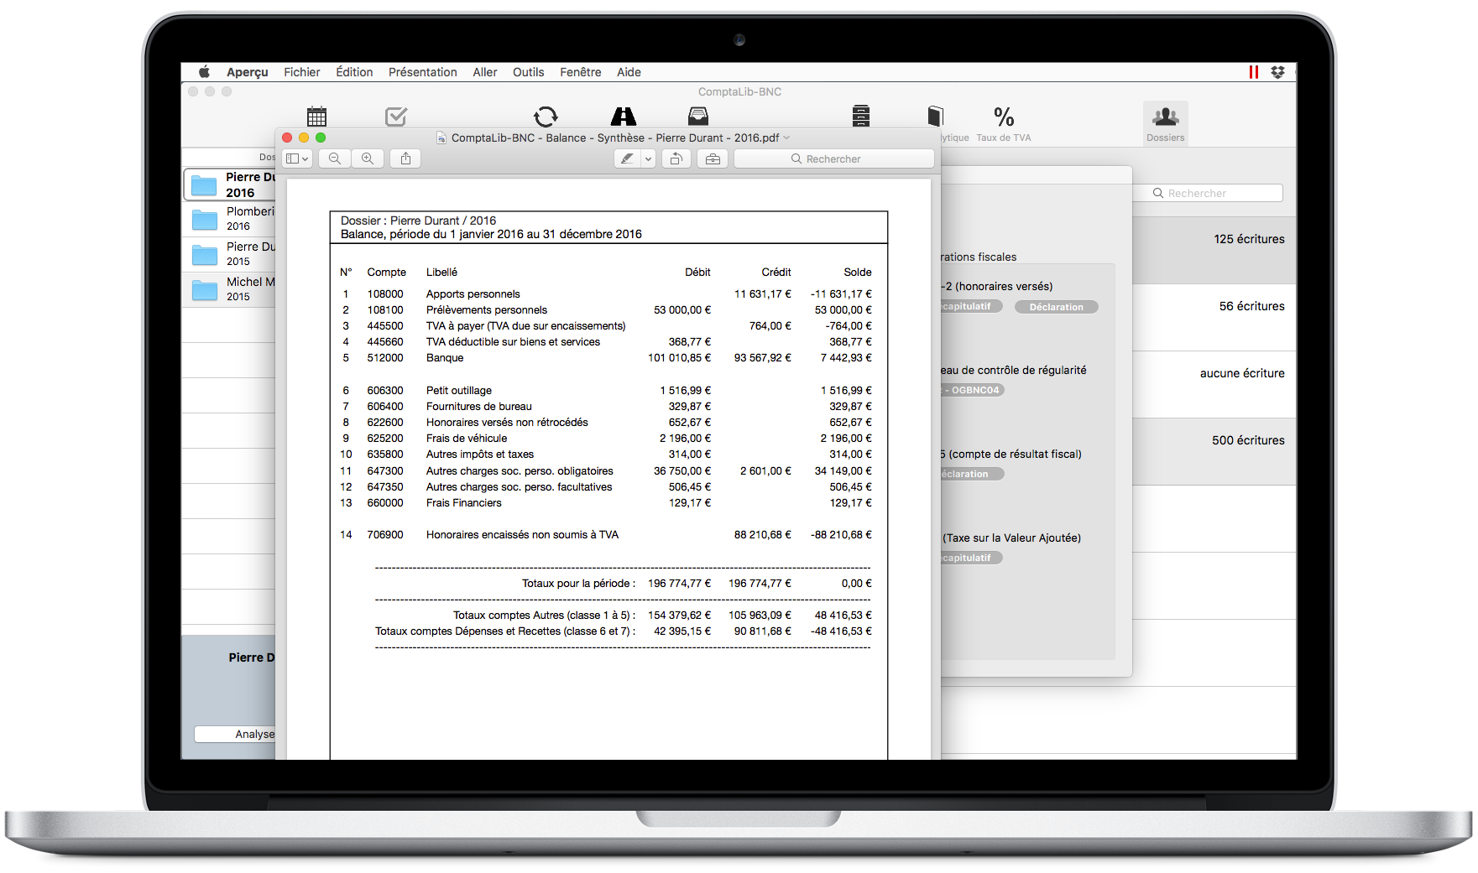Click the Déclaration button under compte de résultat fiscal
This screenshot has height=873, width=1478.
[x=972, y=474]
